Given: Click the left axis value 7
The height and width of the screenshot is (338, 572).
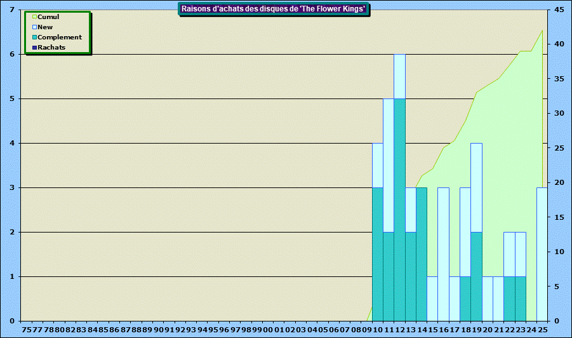Looking at the screenshot, I should click(x=13, y=10).
